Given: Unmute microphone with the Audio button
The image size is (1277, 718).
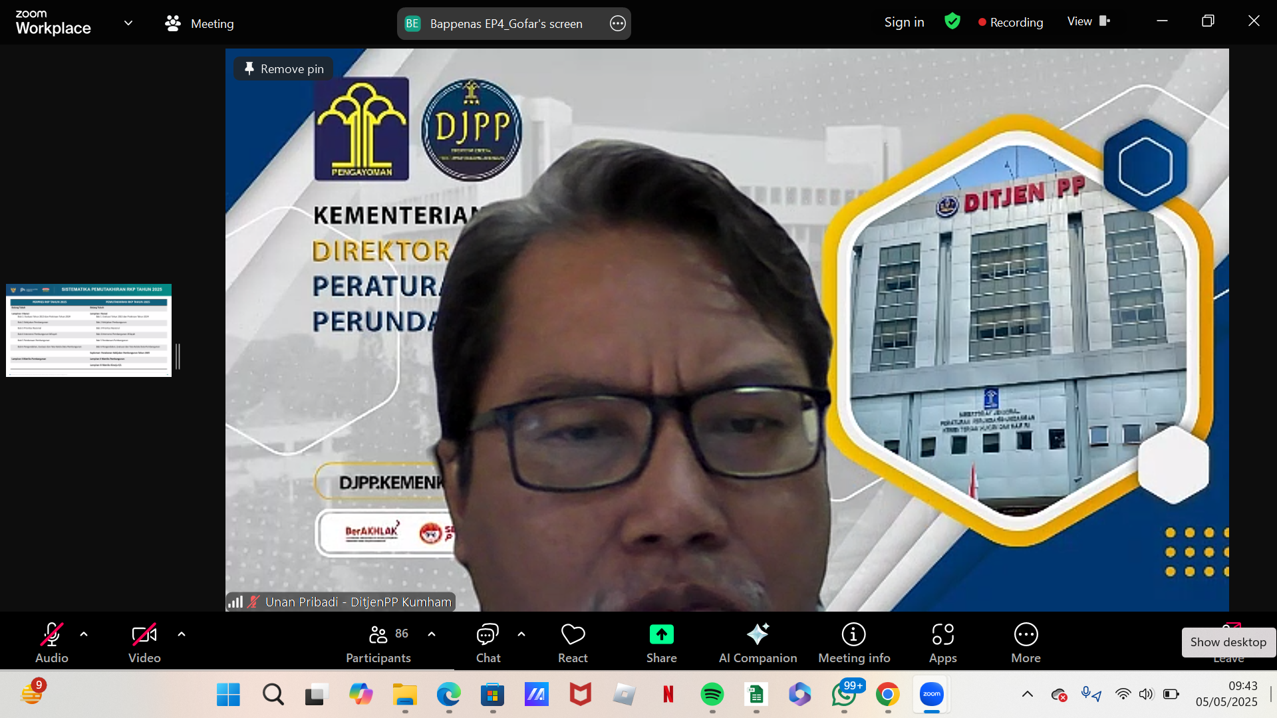Looking at the screenshot, I should pyautogui.click(x=52, y=642).
